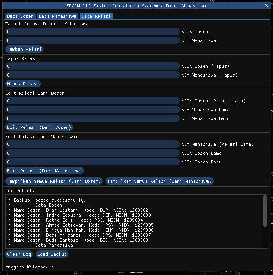Click the SPADM III window title bar
Viewport: 273px width, 275px height.
(x=136, y=6)
